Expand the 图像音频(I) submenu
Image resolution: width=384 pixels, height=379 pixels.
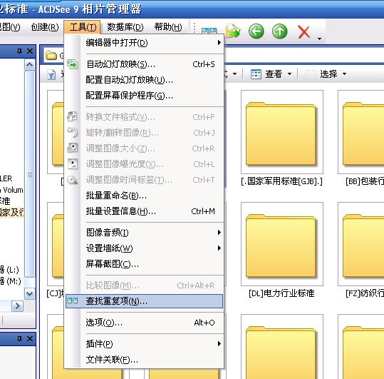144,232
